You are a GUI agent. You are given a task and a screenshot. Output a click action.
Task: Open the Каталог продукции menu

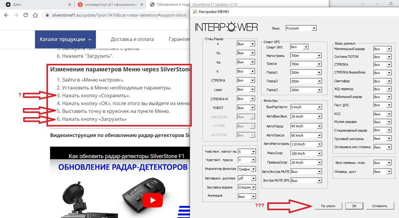(65, 39)
